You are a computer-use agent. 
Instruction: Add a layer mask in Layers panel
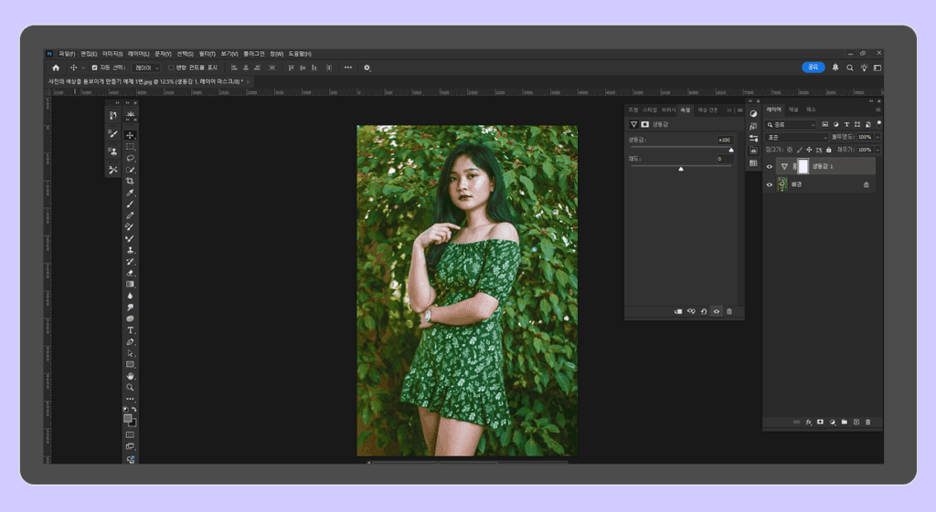click(820, 422)
